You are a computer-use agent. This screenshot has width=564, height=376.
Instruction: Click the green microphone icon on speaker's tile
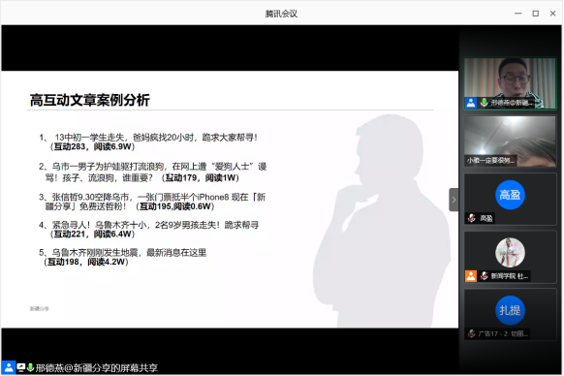[484, 103]
